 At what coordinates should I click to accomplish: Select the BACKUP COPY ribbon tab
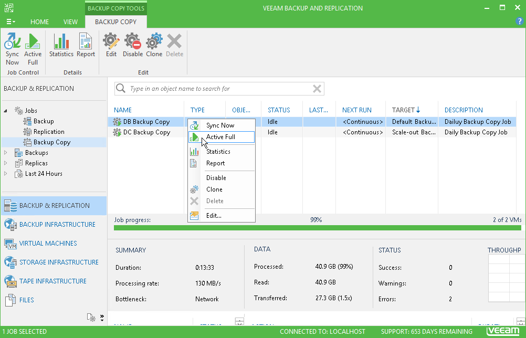coord(115,22)
